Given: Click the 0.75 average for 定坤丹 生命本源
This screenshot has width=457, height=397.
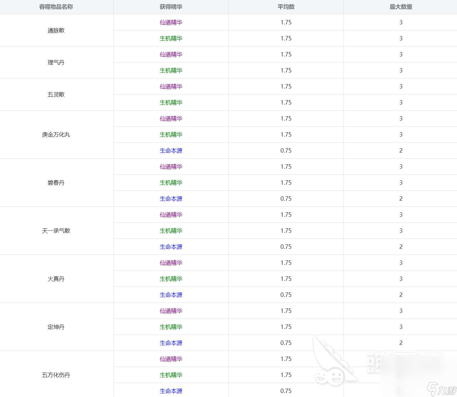Looking at the screenshot, I should coord(286,343).
